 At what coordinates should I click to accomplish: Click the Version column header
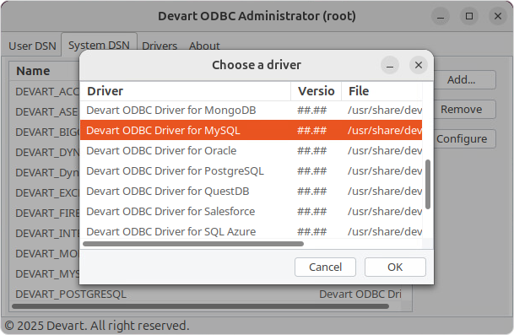coord(316,91)
